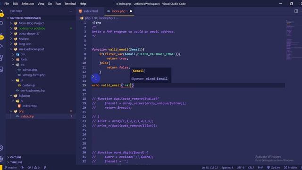Click FILTER_VALIDATE_EMAIL constant in code
This screenshot has width=302, height=170.
point(156,54)
